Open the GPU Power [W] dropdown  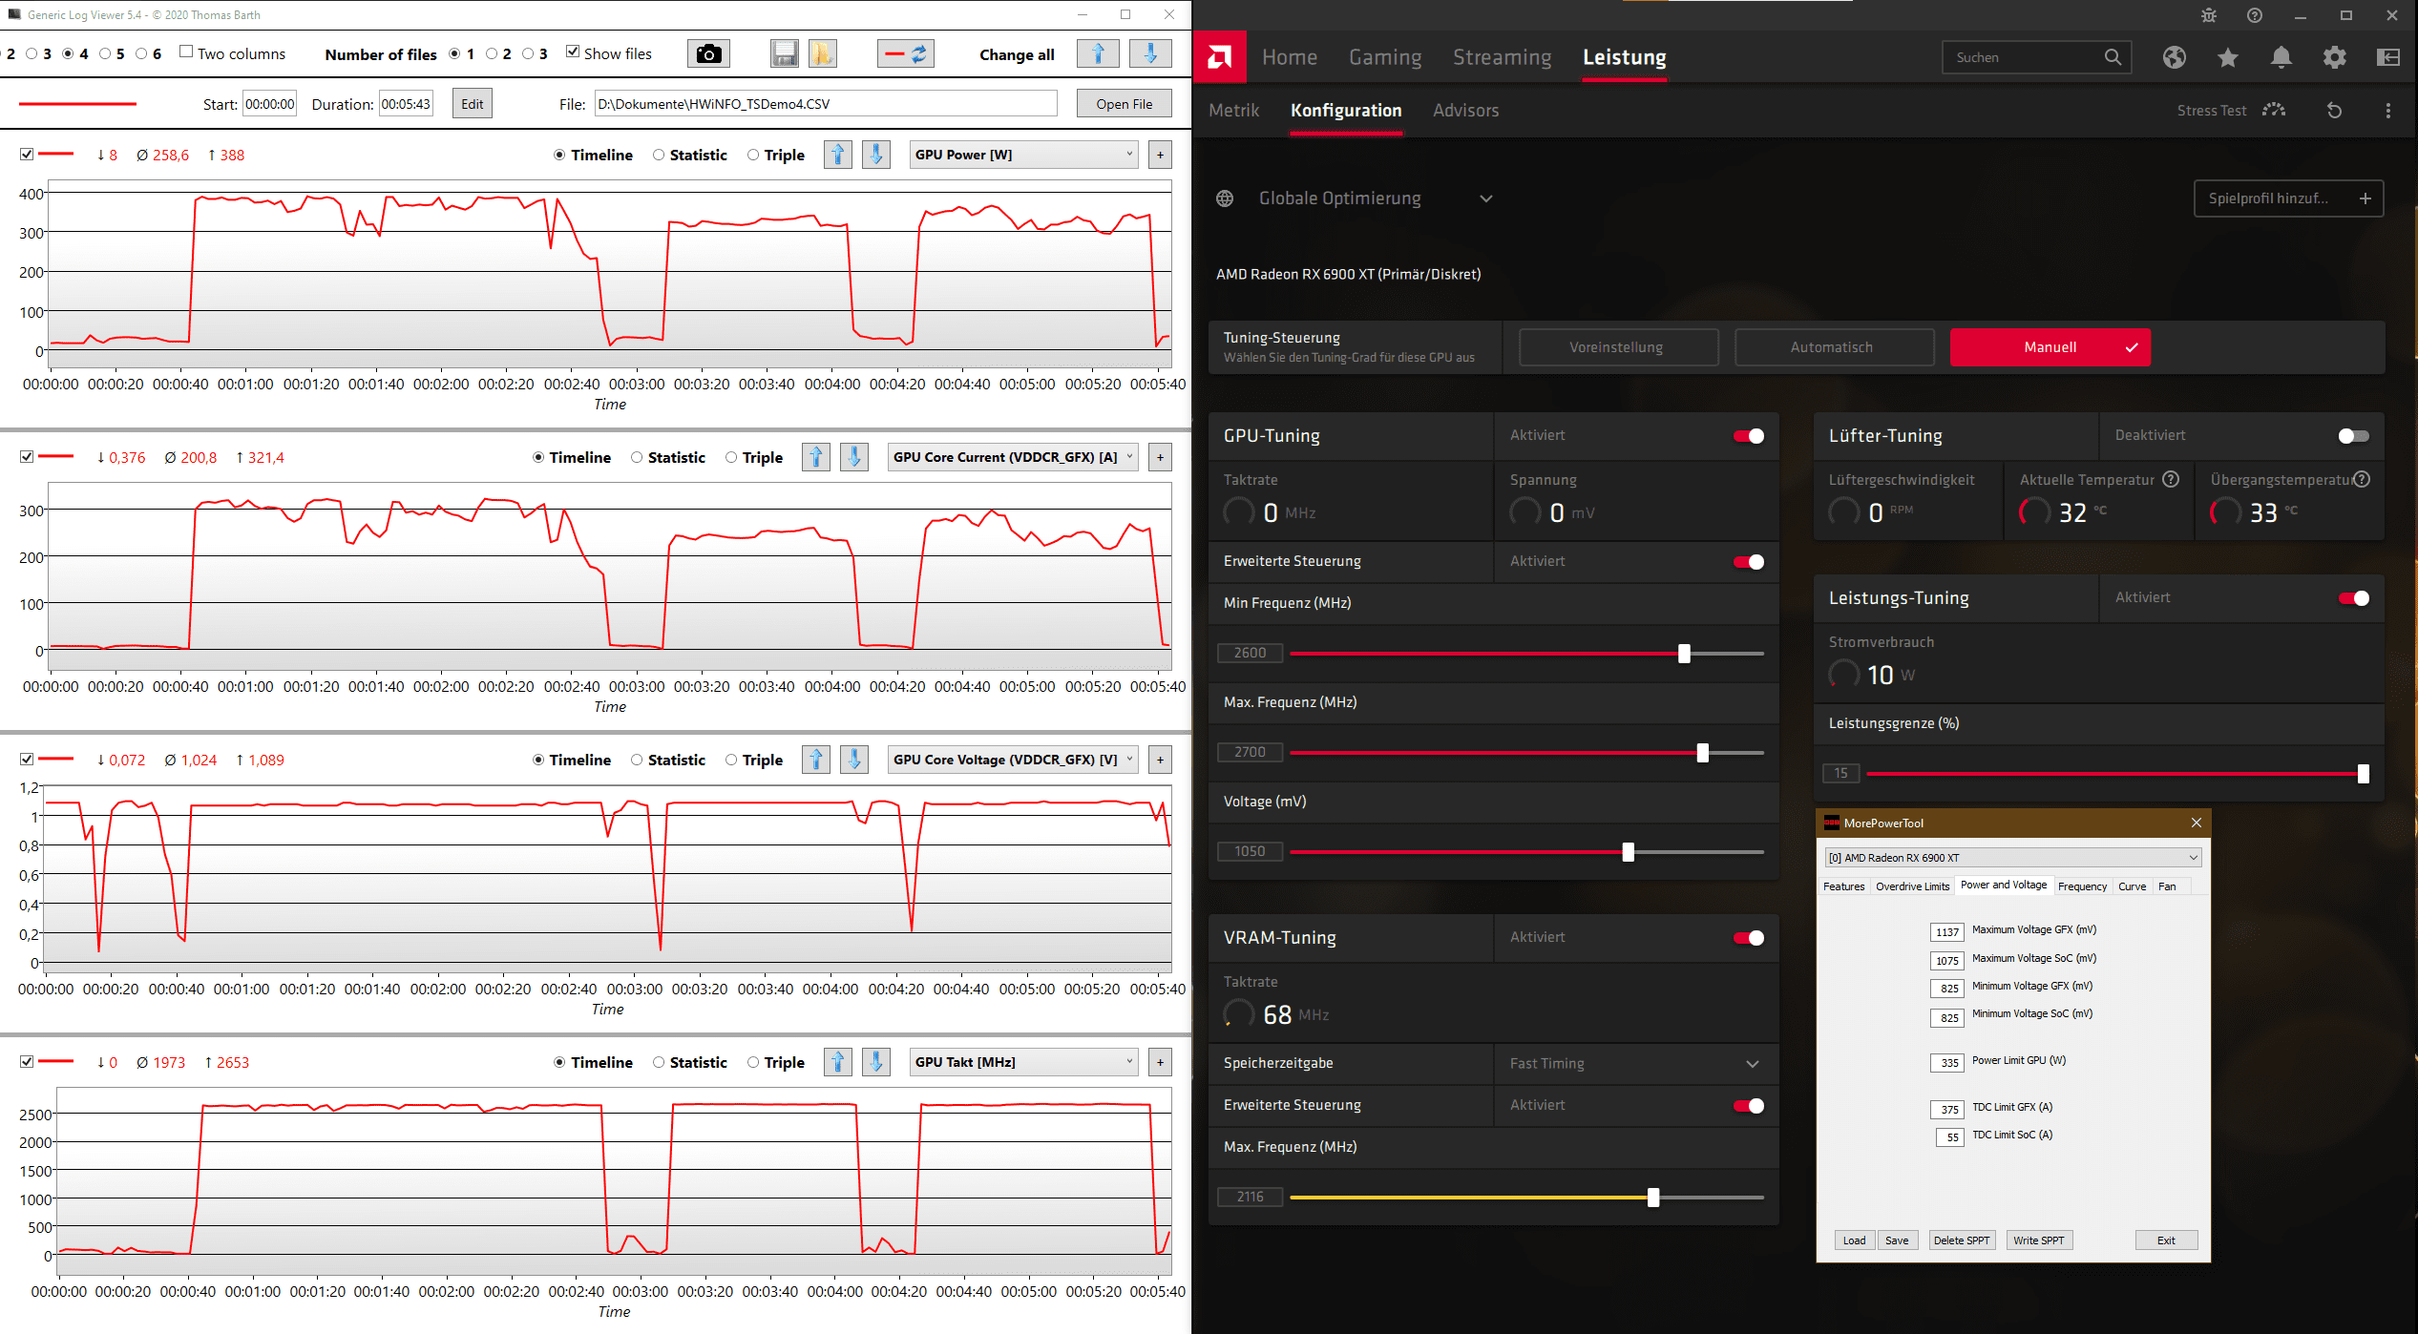[x=1023, y=155]
